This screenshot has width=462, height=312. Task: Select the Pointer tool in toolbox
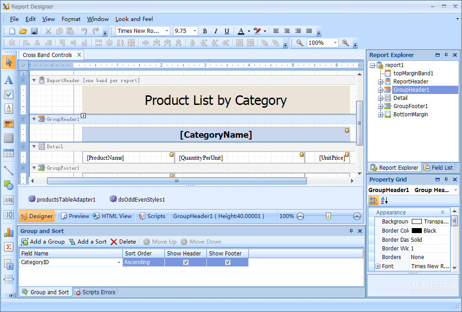[9, 62]
